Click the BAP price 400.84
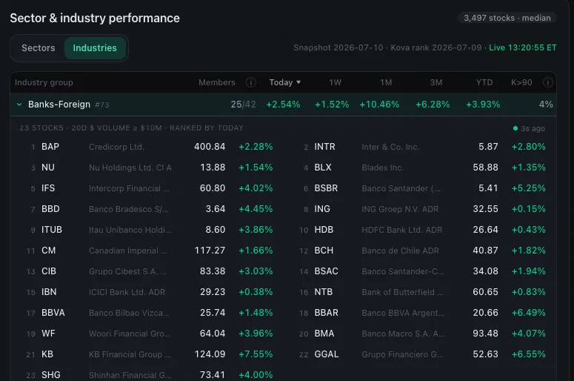The height and width of the screenshot is (381, 574). tap(210, 147)
